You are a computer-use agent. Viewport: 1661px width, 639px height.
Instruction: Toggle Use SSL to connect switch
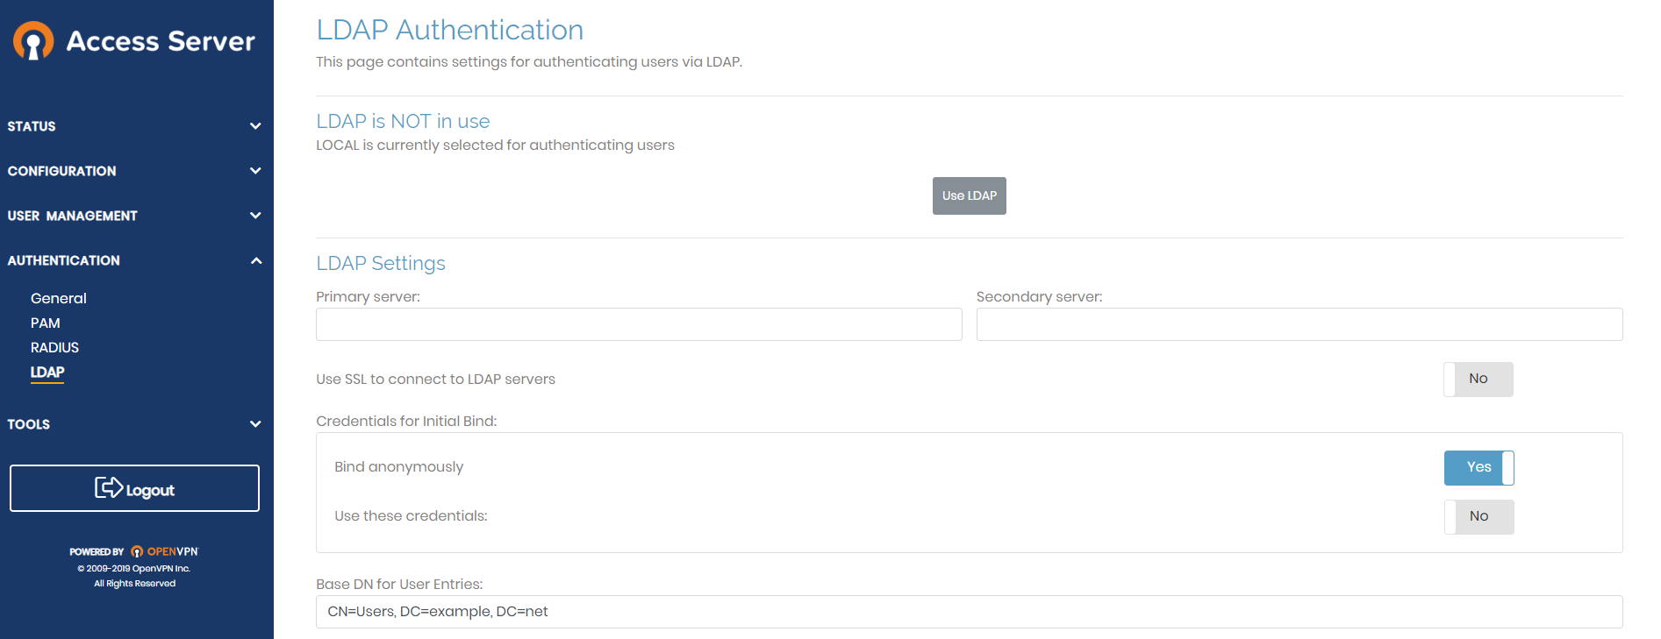(x=1478, y=380)
